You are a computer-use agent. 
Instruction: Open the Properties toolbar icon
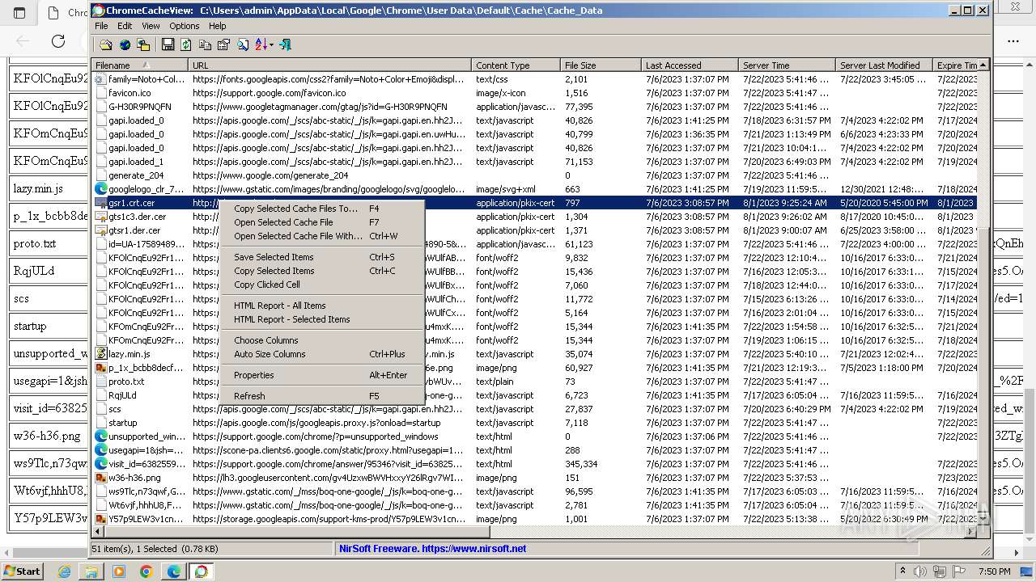223,45
